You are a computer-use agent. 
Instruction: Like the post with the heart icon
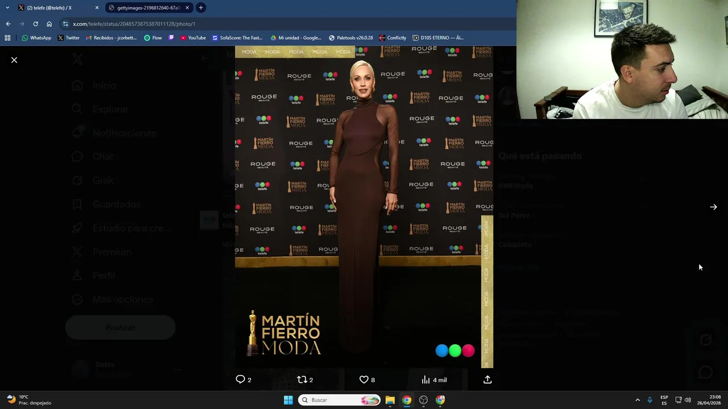coord(364,379)
